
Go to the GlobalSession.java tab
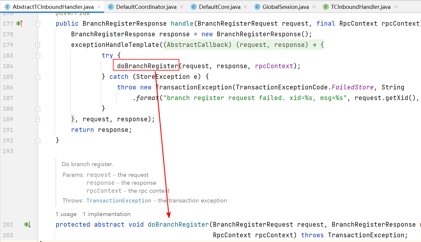[285, 7]
